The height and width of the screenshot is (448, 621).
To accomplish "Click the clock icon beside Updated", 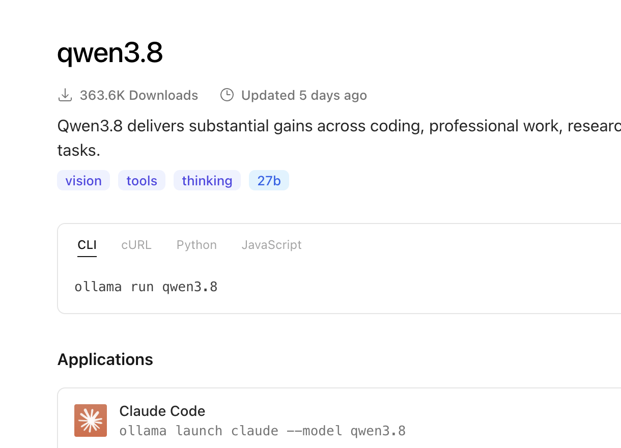I will 227,95.
